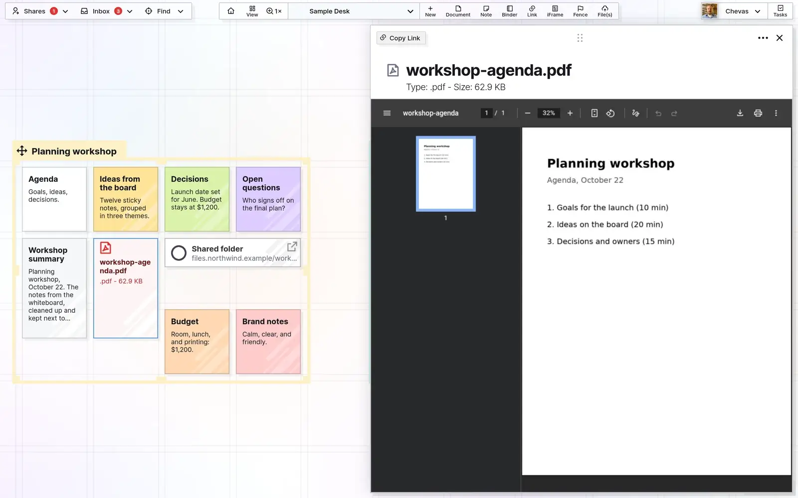Viewport: 798px width, 498px height.
Task: Create a New item with plus icon
Action: coord(430,11)
